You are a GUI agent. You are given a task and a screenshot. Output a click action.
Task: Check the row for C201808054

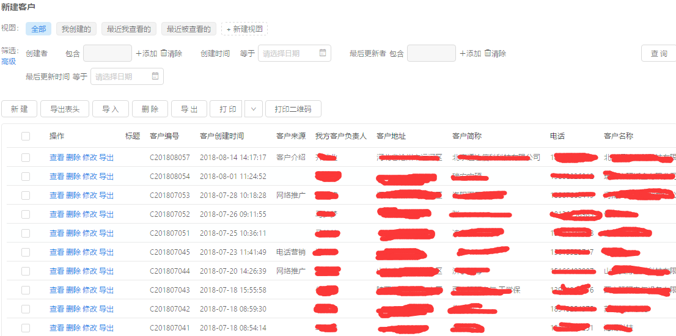tap(26, 176)
